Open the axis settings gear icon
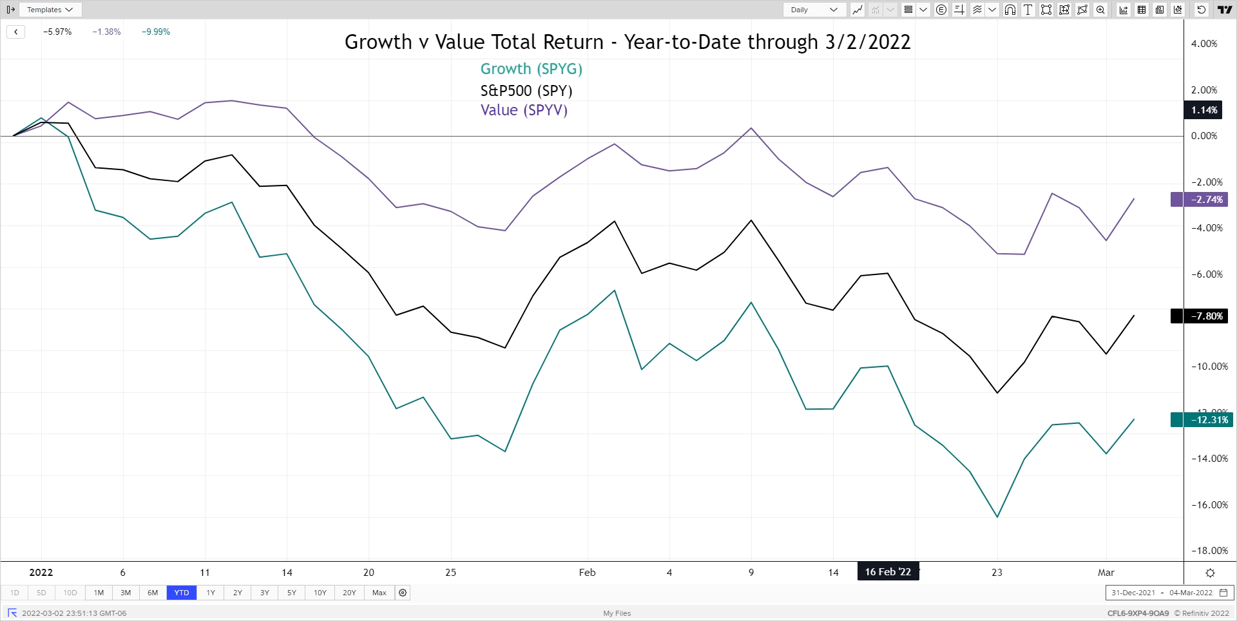Viewport: 1237px width, 621px height. 1210,573
